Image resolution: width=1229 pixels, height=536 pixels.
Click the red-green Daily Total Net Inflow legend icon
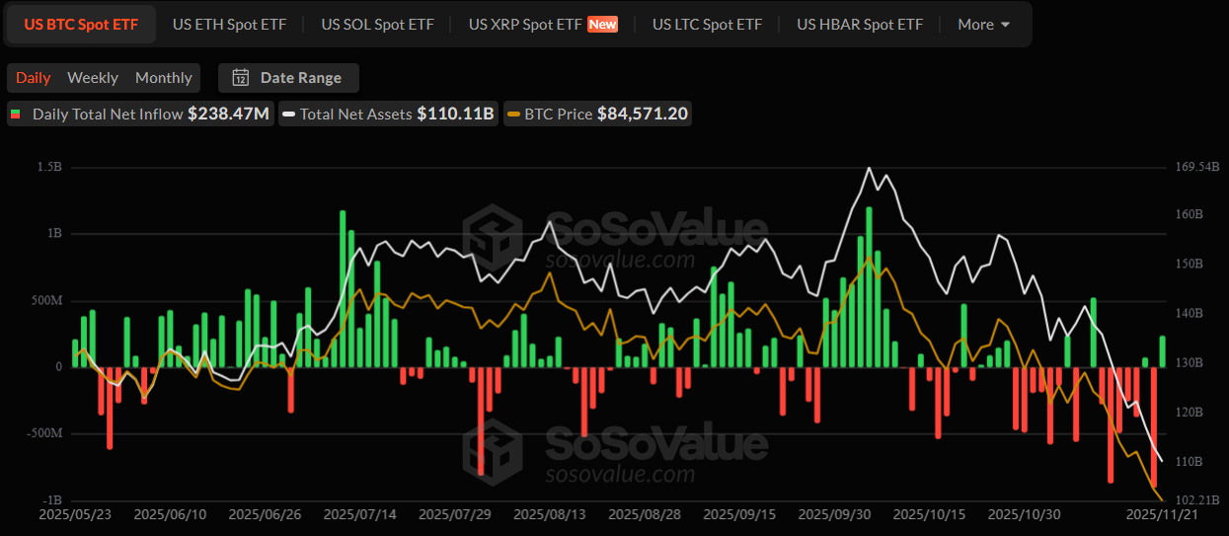15,115
